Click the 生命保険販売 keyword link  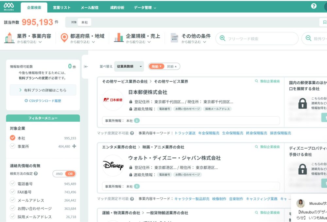tap(233, 133)
